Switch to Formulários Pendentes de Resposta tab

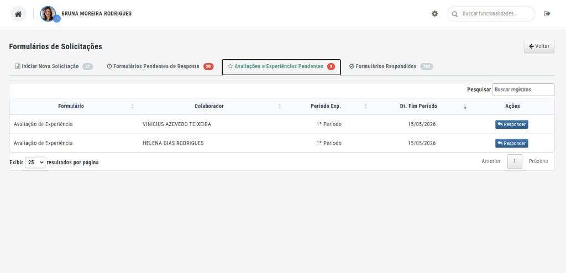[160, 66]
